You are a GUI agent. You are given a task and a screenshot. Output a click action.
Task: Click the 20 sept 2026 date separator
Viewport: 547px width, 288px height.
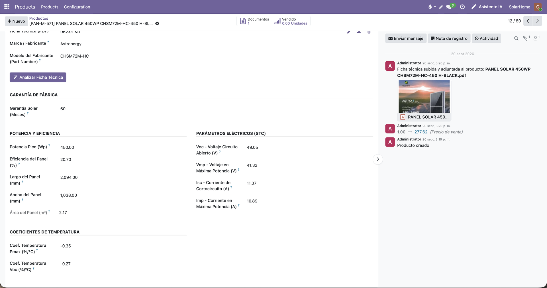[462, 54]
